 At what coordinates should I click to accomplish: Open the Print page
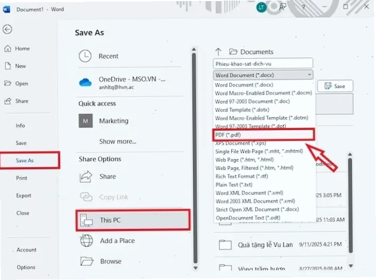pyautogui.click(x=22, y=178)
